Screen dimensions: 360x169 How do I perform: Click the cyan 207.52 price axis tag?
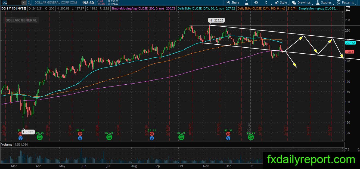tap(350, 43)
